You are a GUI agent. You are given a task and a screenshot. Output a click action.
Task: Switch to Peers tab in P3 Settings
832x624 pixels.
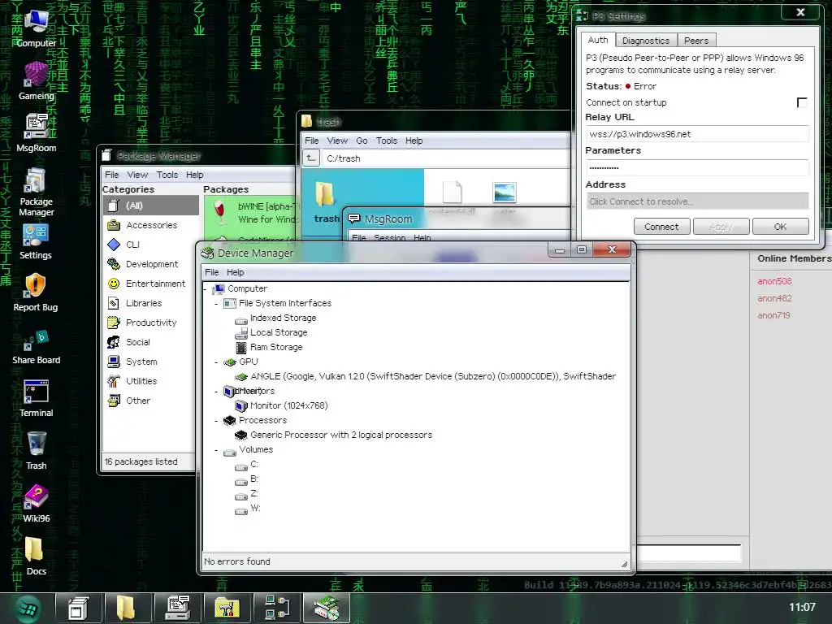click(x=696, y=41)
